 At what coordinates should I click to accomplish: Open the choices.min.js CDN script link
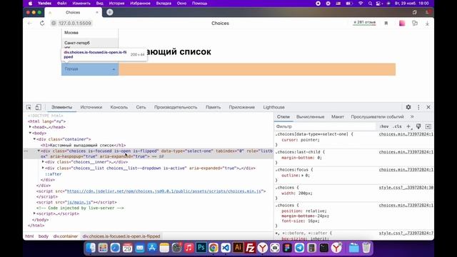(164, 191)
